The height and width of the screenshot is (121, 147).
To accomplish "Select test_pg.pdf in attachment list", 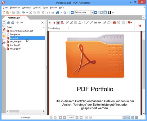I will tap(15, 49).
